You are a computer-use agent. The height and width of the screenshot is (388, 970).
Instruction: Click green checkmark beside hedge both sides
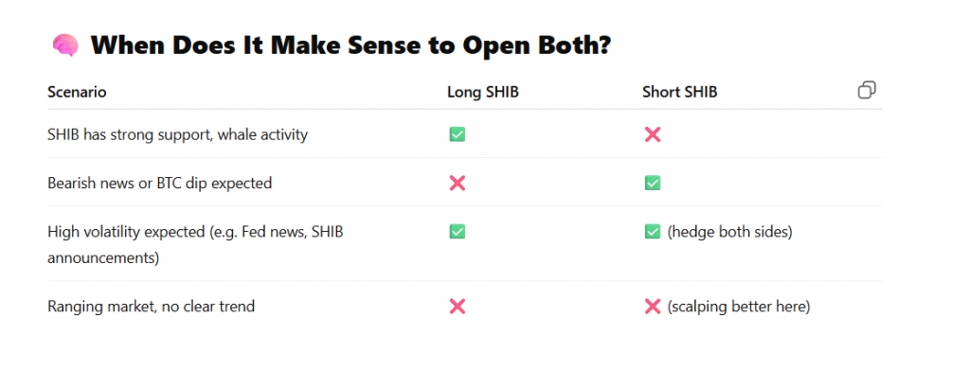652,232
